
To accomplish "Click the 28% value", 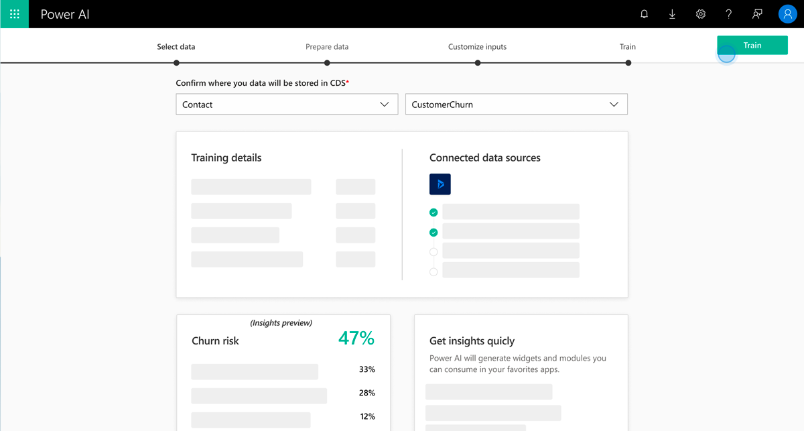I will click(367, 393).
